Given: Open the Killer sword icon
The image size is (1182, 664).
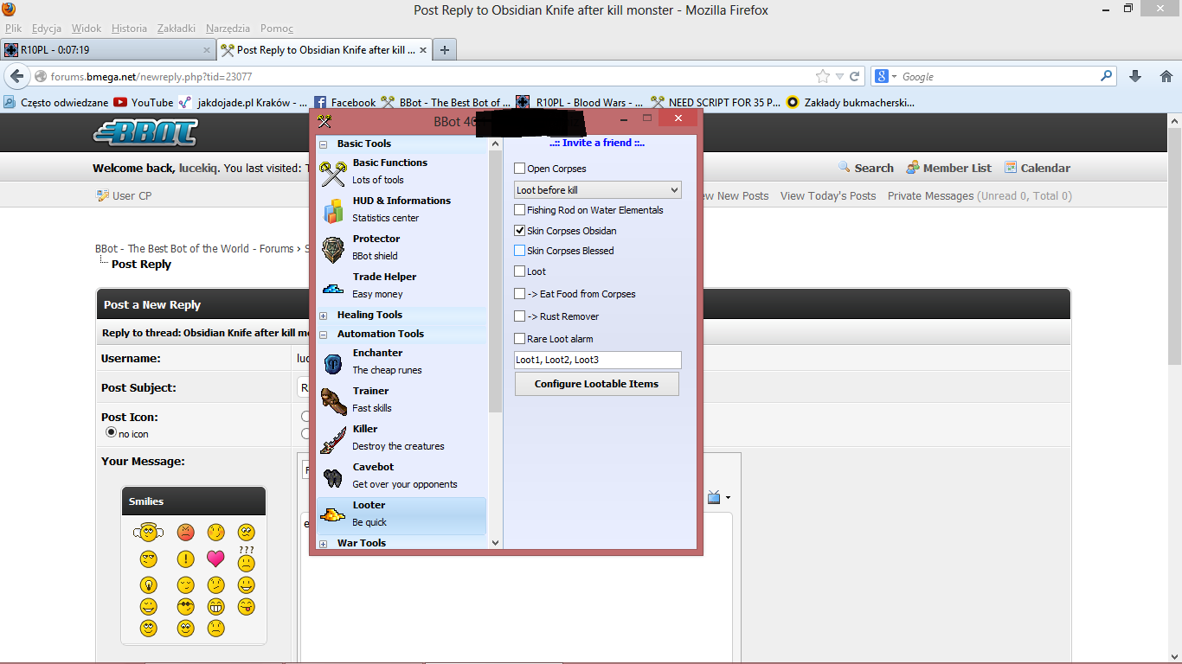Looking at the screenshot, I should click(x=333, y=439).
